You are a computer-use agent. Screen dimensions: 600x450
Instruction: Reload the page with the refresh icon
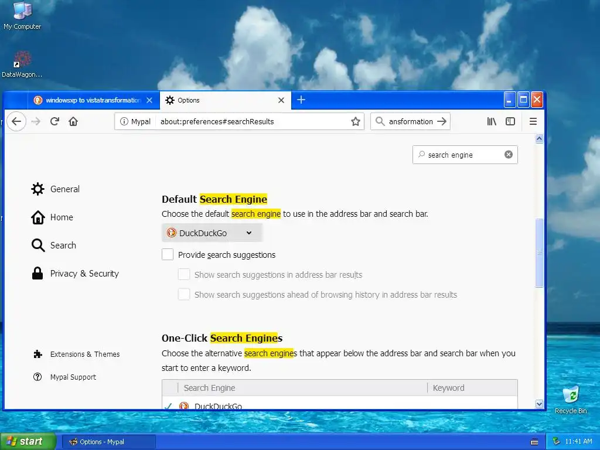(54, 122)
